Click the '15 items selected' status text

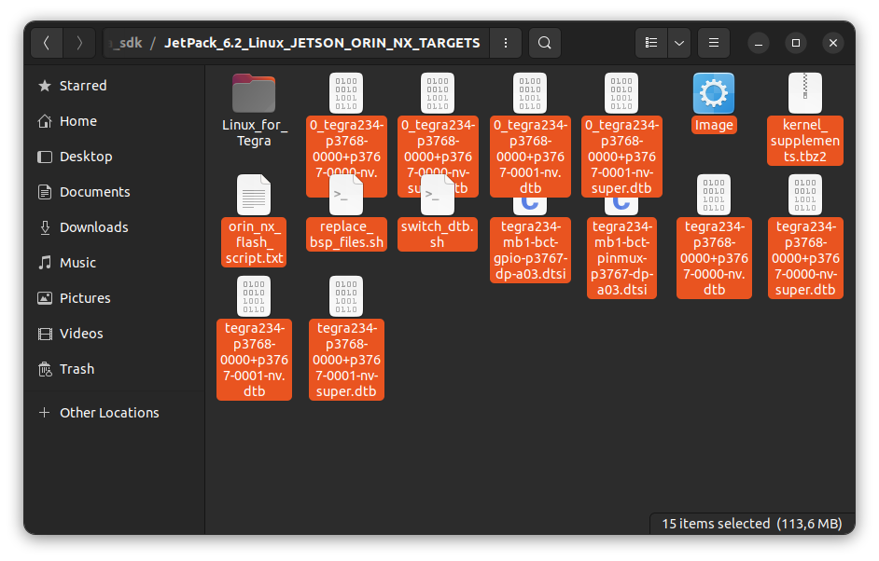tap(716, 524)
